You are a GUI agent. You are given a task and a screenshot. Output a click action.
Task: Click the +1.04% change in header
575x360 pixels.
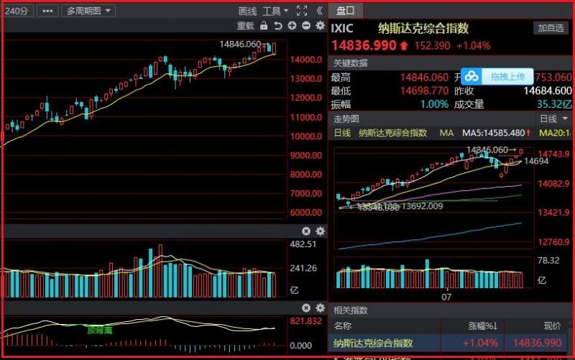473,46
